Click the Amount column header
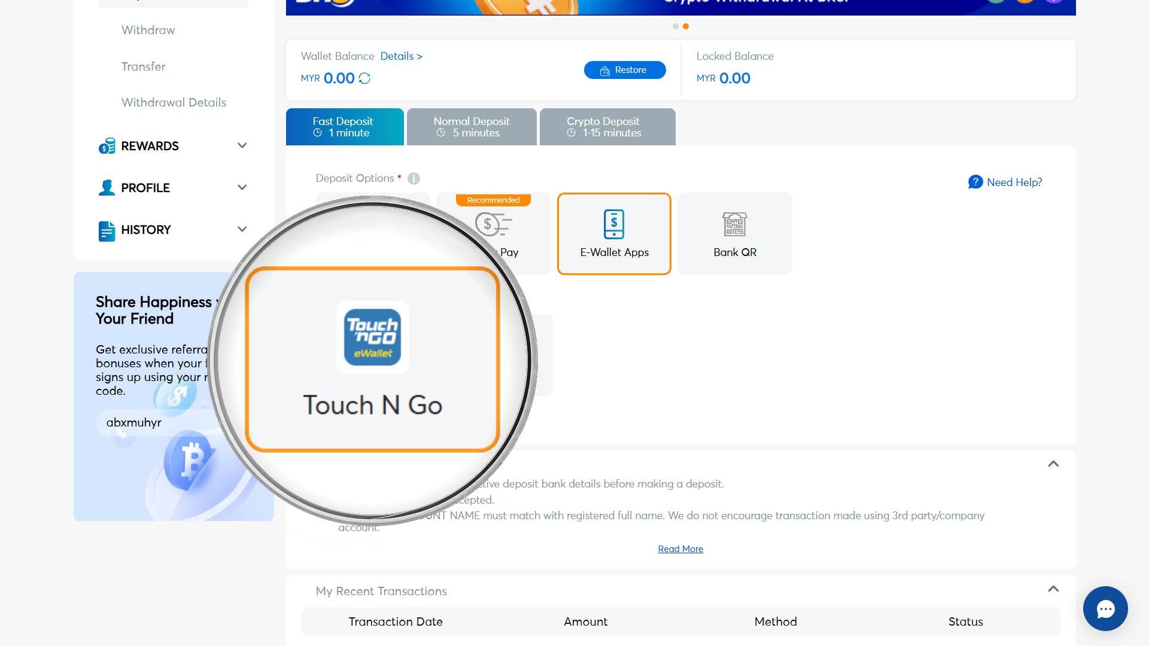1149x646 pixels. 585,621
